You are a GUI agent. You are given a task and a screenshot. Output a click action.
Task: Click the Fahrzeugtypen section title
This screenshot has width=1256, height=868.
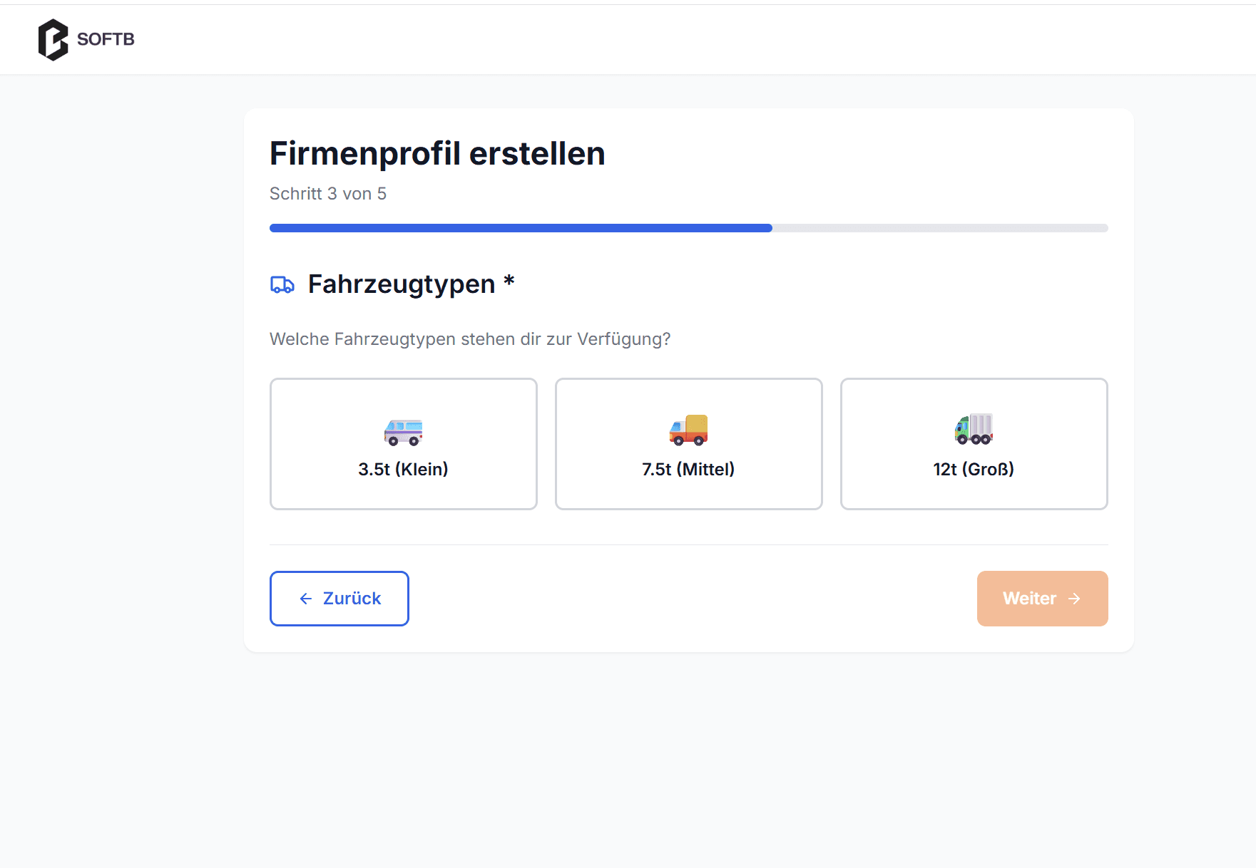point(402,284)
